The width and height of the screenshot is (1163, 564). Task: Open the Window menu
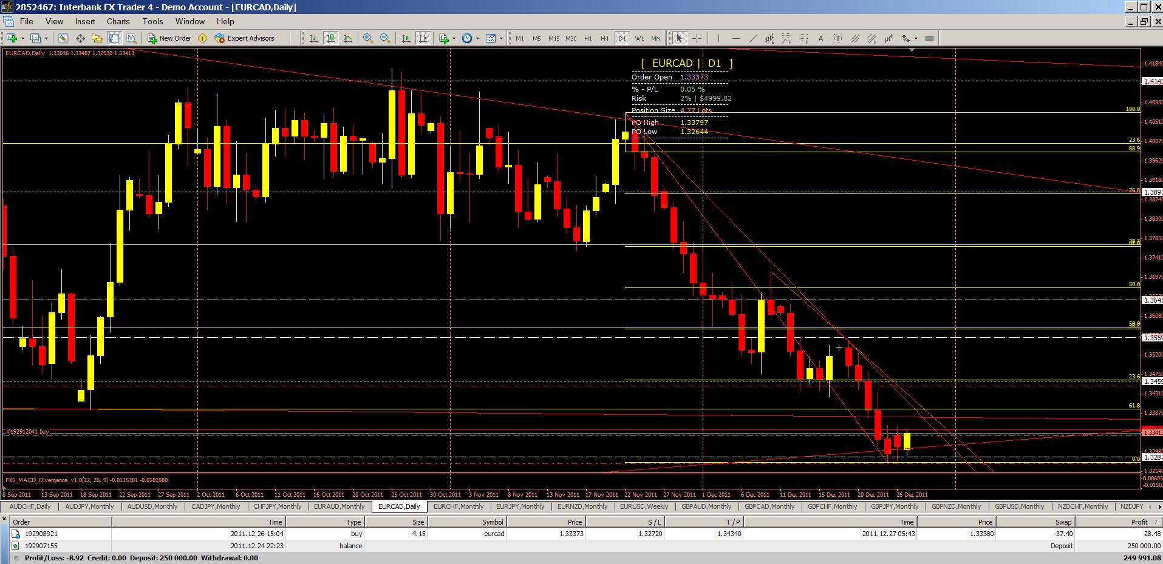click(x=190, y=21)
